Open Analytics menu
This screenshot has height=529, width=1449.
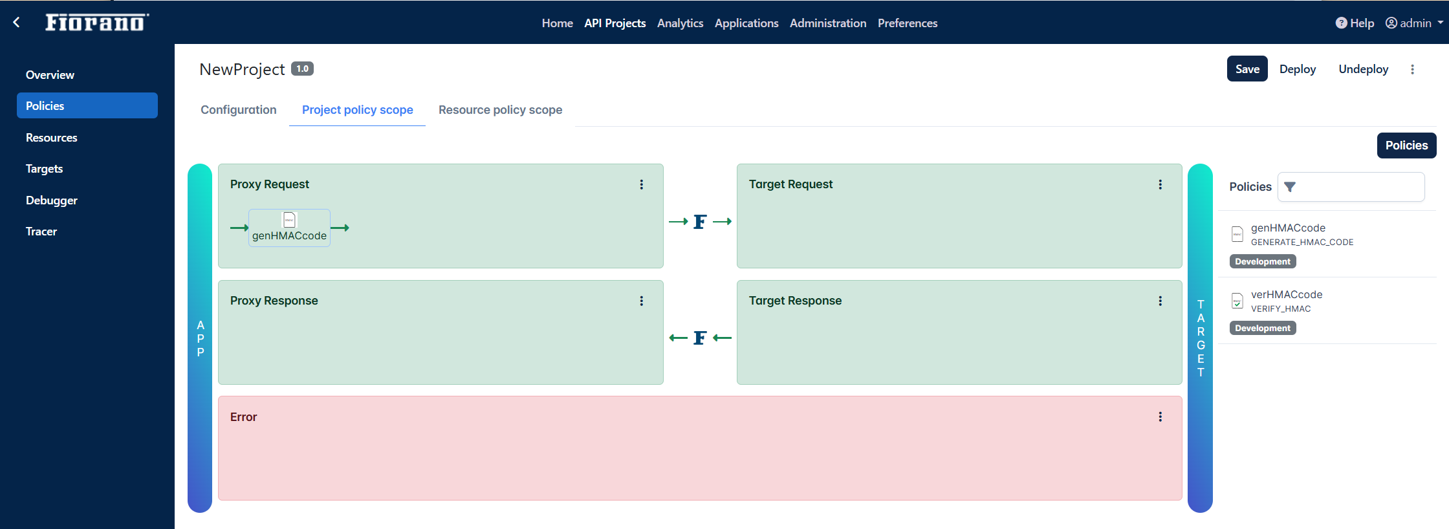pos(680,23)
